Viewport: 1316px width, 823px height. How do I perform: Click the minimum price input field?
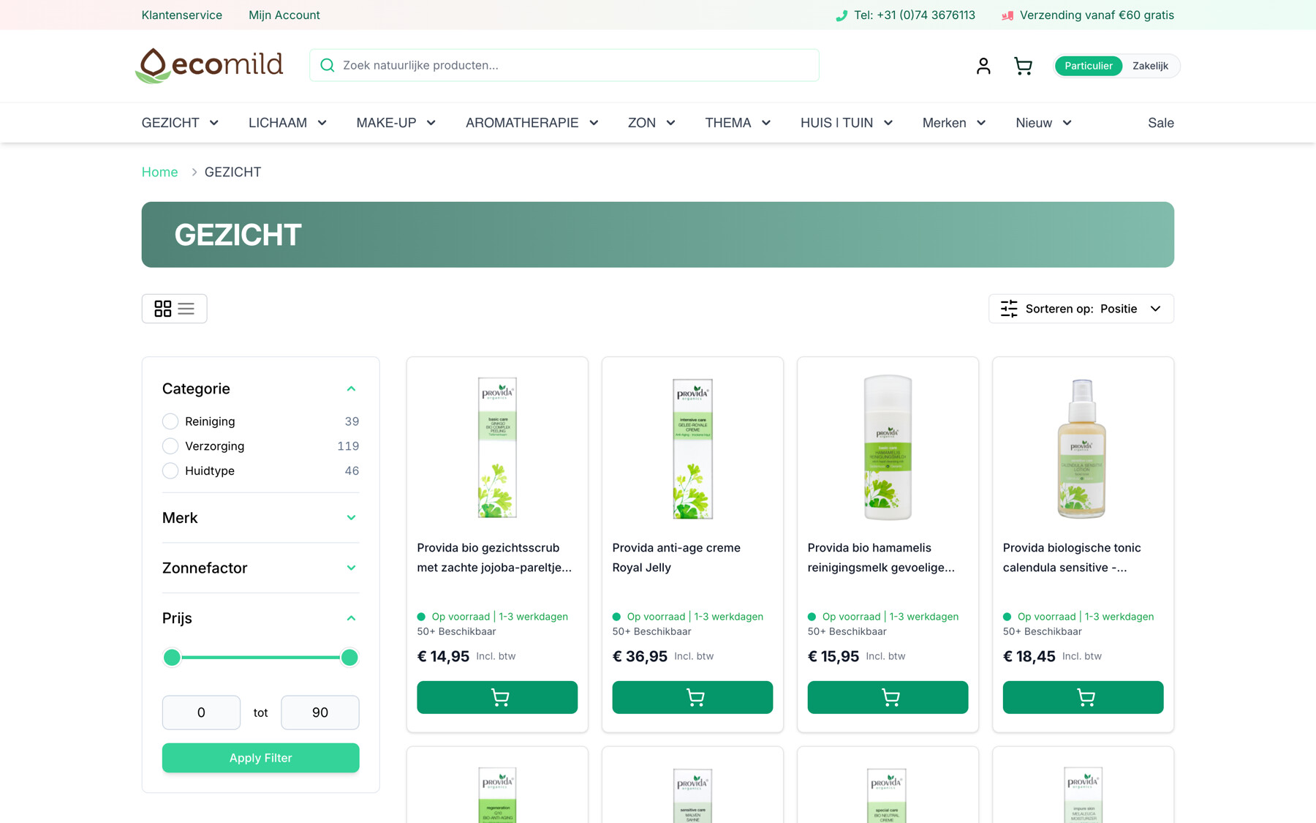[x=201, y=713]
